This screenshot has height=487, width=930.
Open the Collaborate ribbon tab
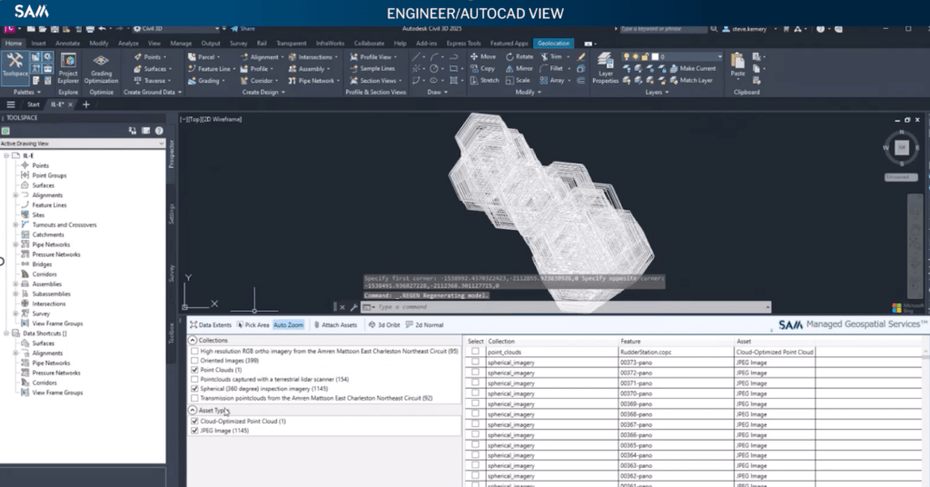pyautogui.click(x=369, y=44)
